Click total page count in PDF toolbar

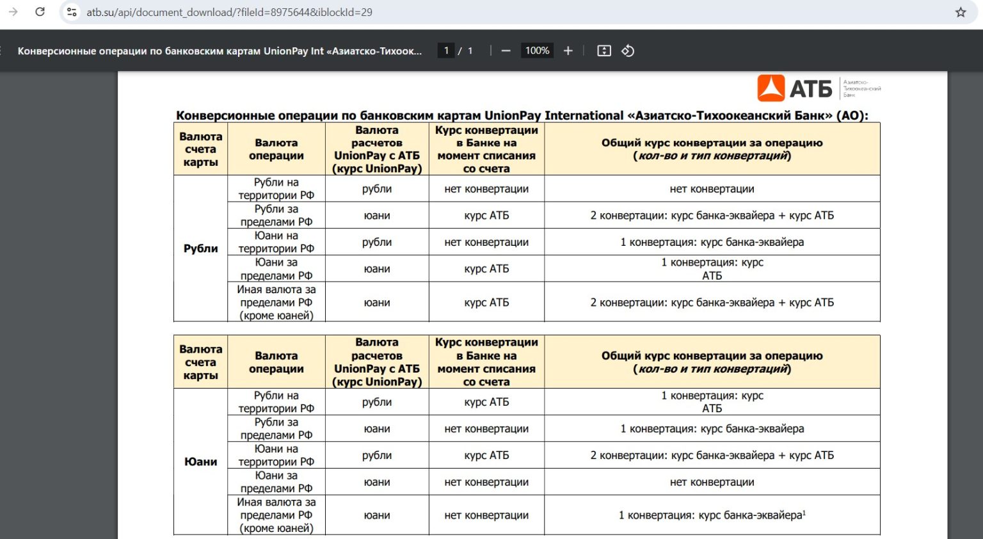(x=470, y=51)
